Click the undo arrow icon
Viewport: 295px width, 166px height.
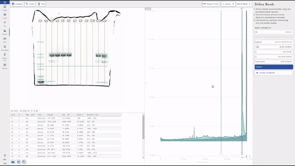(5, 160)
